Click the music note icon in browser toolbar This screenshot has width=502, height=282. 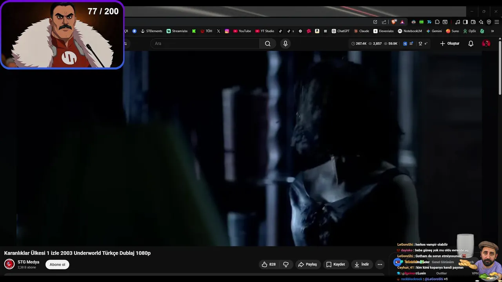point(457,22)
